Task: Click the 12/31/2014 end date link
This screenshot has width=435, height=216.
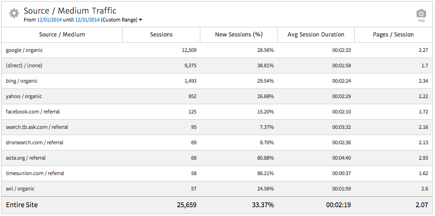Action: [87, 20]
